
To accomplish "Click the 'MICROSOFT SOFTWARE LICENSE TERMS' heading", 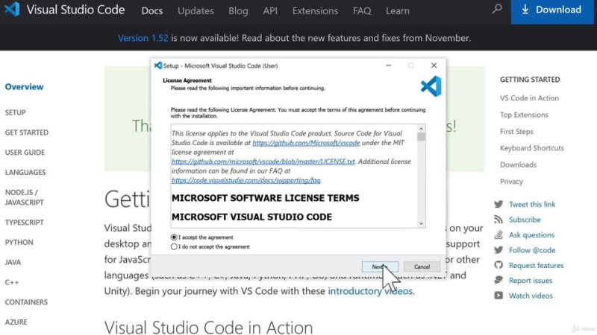I will pos(266,198).
